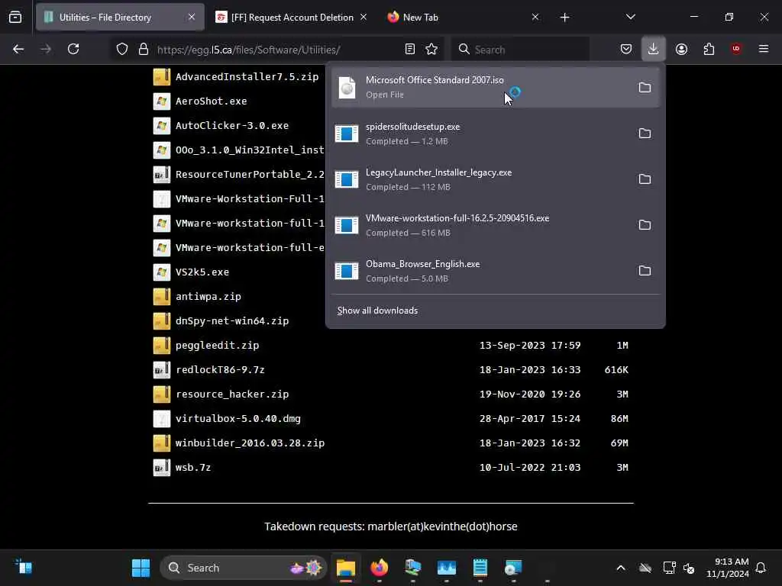Download dnSpy-net-win64.zip
Screen dimensions: 782x586
pyautogui.click(x=232, y=321)
